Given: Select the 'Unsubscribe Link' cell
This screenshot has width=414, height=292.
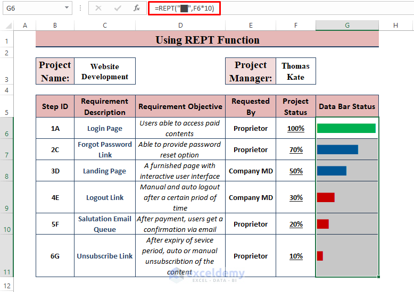Looking at the screenshot, I should coord(105,256).
